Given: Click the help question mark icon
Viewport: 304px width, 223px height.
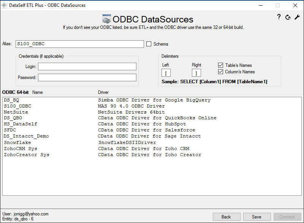Looking at the screenshot, I should pos(279,17).
